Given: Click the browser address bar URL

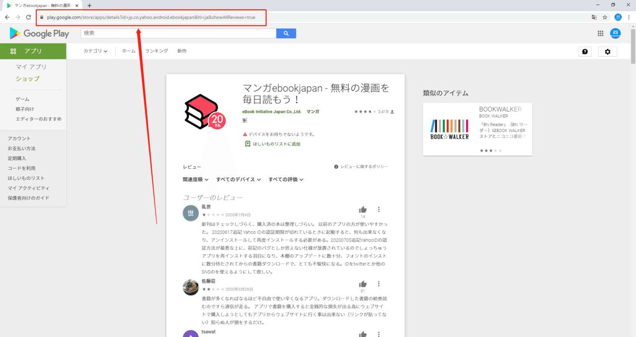Looking at the screenshot, I should pyautogui.click(x=151, y=17).
